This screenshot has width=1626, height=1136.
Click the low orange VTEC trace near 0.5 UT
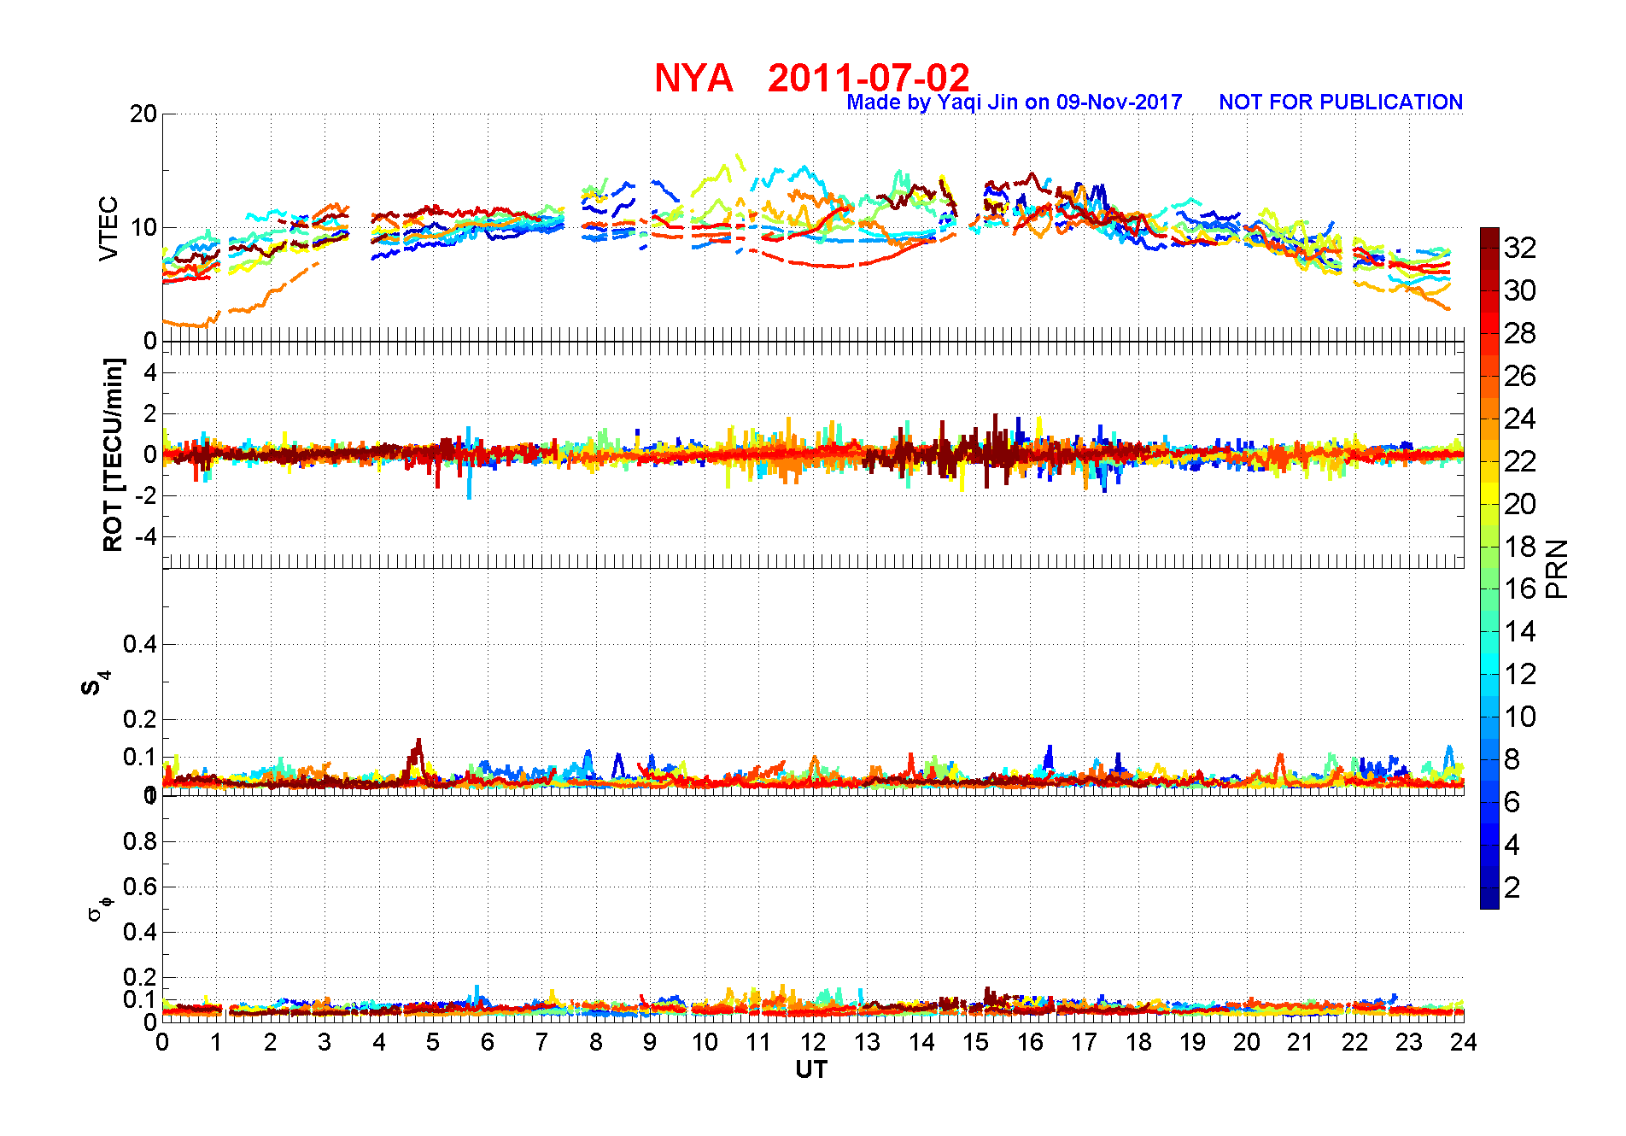coord(188,323)
